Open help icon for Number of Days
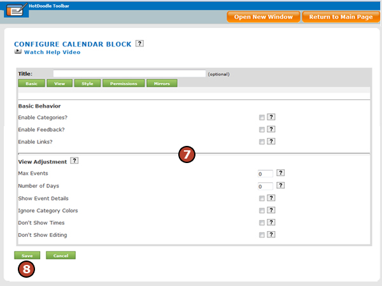Screen dimensions: 382x286 click(281, 185)
